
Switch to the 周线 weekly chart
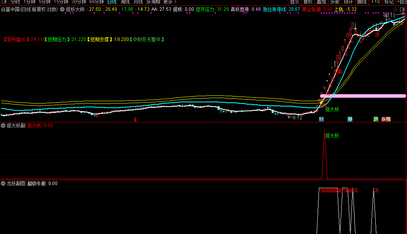125,2
